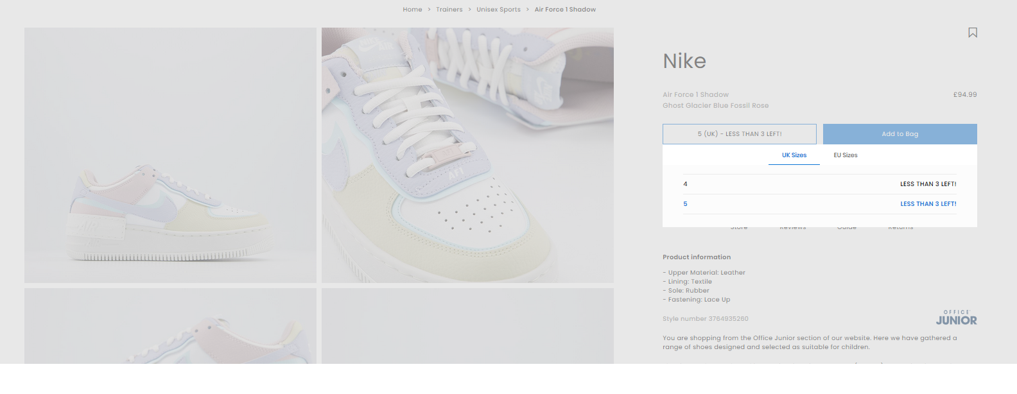Open the Unisex Sports breadcrumb link
The height and width of the screenshot is (394, 1017).
[x=498, y=10]
